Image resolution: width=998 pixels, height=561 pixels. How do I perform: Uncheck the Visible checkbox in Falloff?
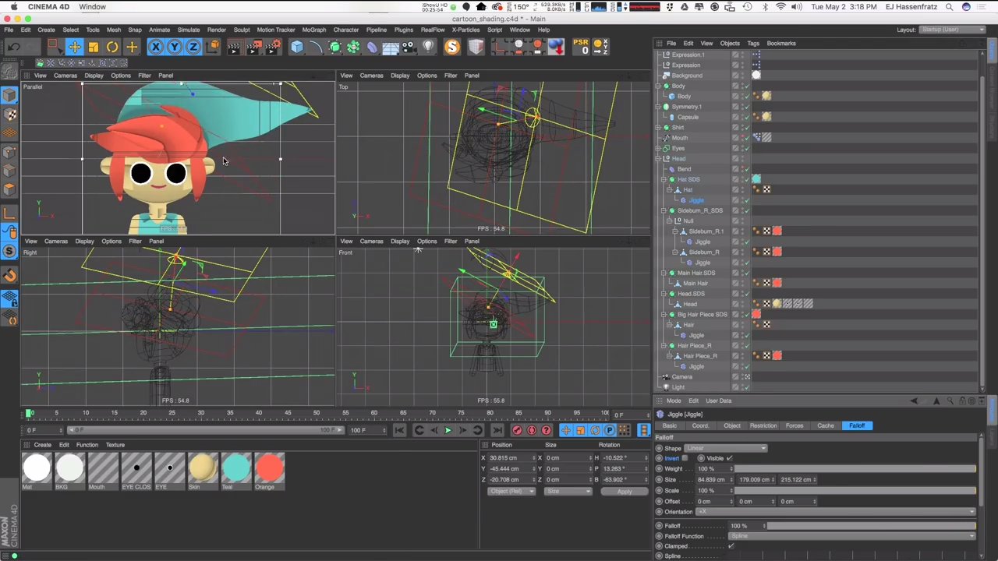point(730,458)
